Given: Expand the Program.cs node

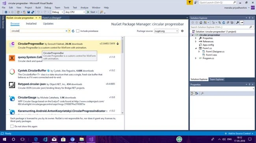Looking at the screenshot, I should 196,58.
